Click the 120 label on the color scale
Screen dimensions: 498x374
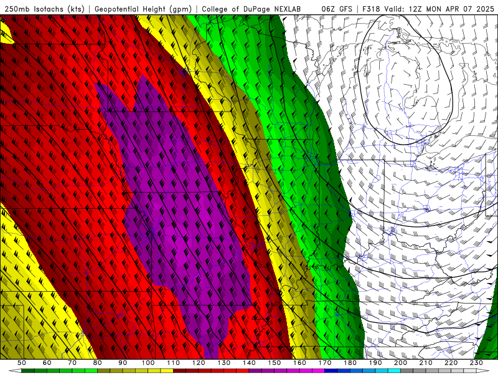(199, 363)
